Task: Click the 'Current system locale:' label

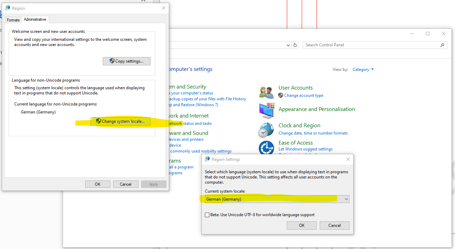Action: 226,191
